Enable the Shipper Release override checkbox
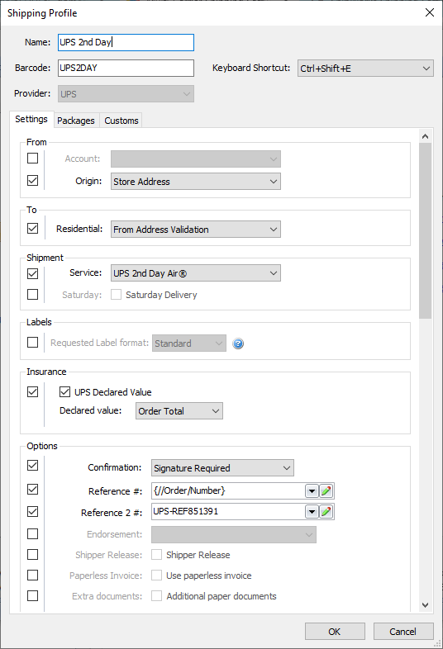 point(32,554)
